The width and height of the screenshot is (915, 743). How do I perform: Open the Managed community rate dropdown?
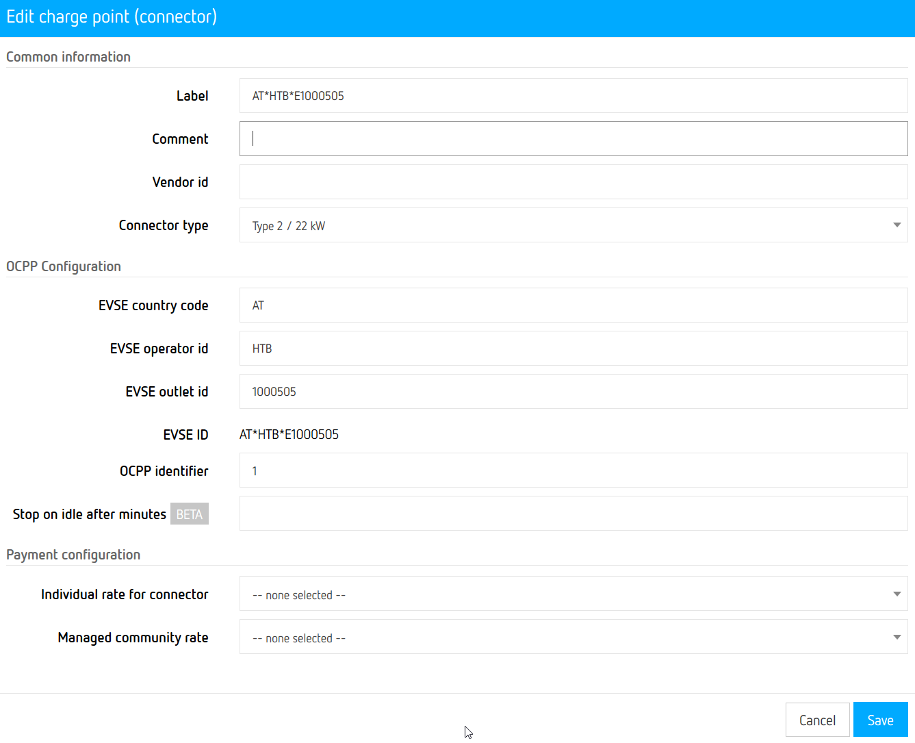573,637
